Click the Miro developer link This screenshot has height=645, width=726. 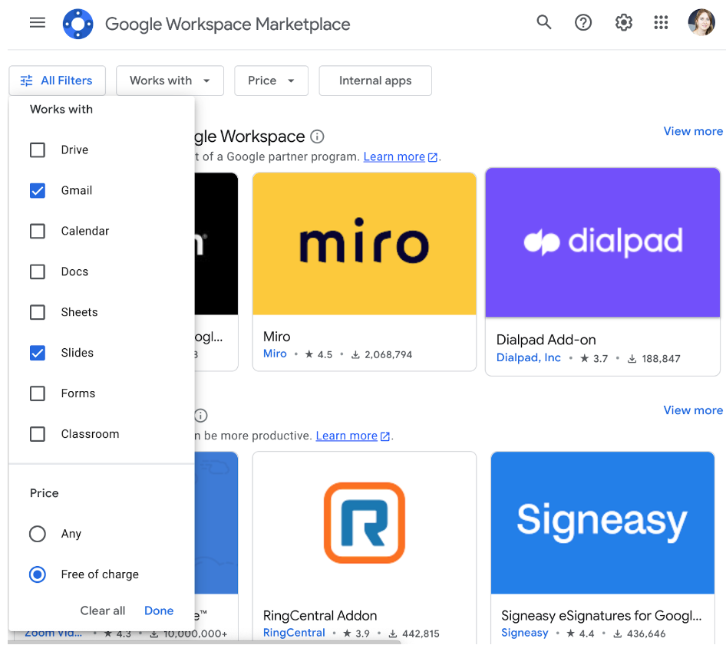(275, 354)
